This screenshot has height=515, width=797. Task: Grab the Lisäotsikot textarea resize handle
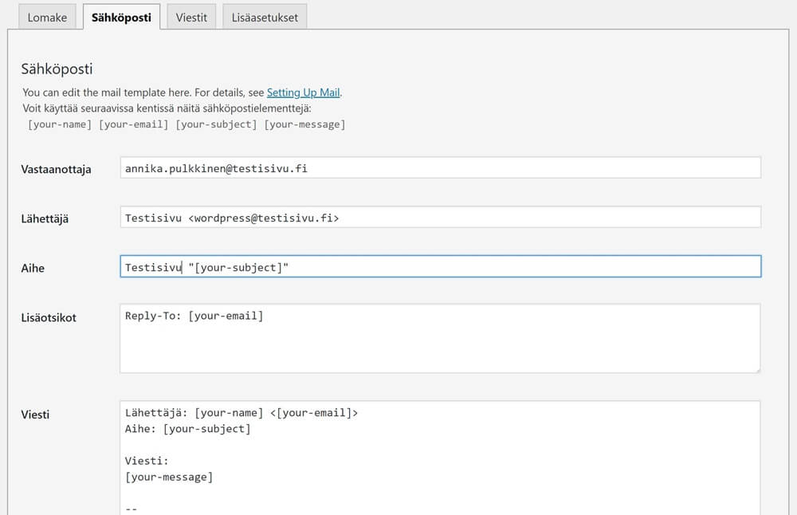(756, 368)
